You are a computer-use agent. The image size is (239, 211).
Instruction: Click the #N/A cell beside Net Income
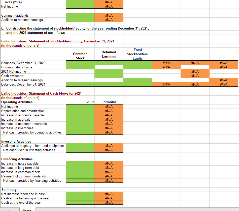click(x=109, y=6)
